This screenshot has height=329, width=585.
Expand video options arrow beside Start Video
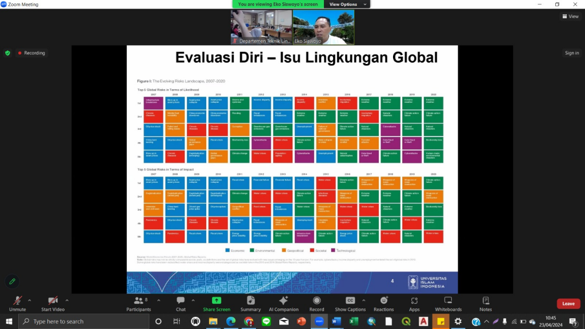pyautogui.click(x=67, y=299)
